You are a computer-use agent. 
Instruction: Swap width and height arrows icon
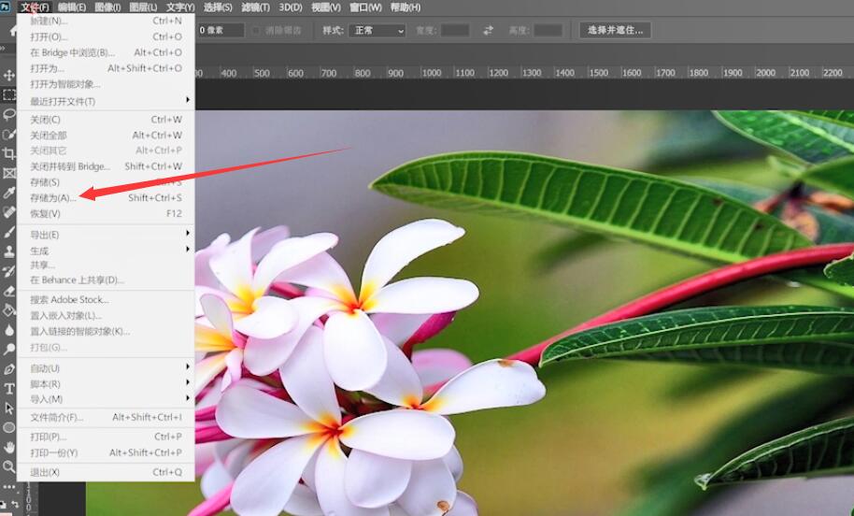point(488,31)
